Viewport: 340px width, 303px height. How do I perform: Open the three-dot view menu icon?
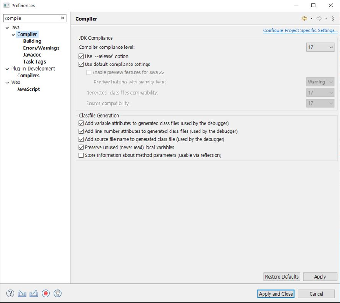(333, 18)
